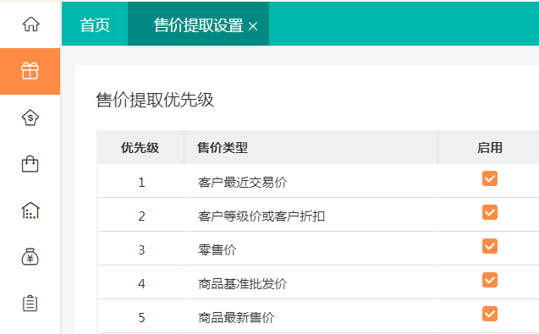Screen dimensions: 539x334
Task: Click the 启用 column header
Action: [489, 148]
